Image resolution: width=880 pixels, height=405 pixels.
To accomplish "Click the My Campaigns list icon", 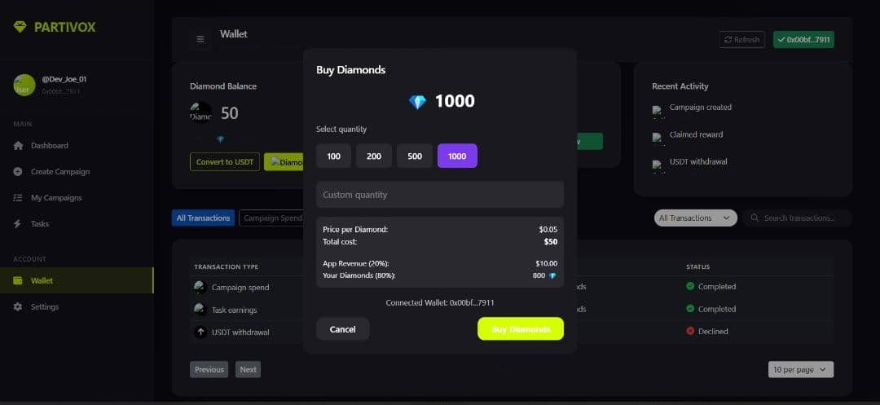I will [18, 197].
